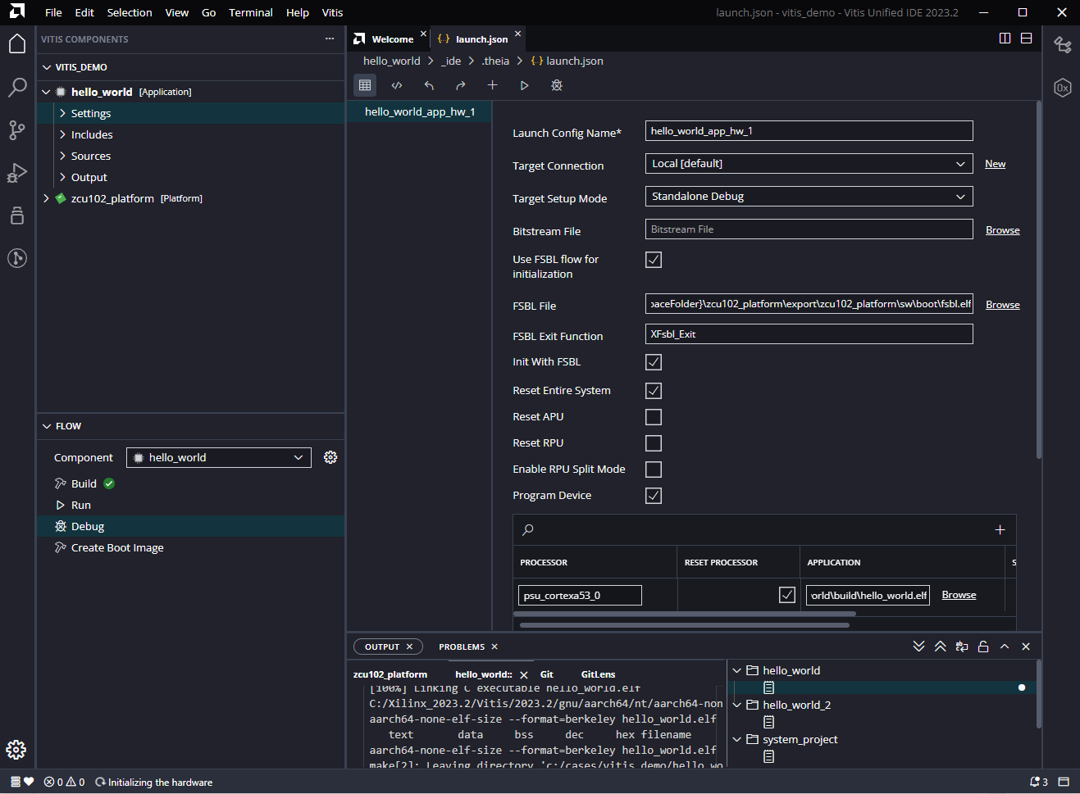Enable Reset RPU checkbox

(654, 443)
